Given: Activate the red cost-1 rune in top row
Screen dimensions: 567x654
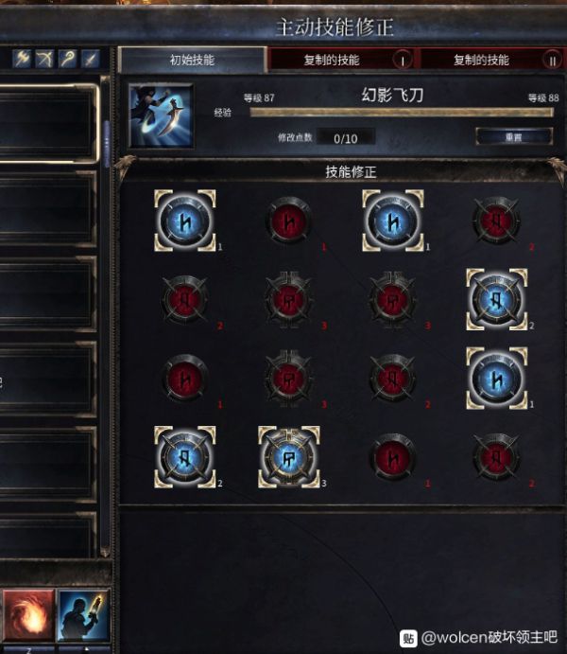Looking at the screenshot, I should (289, 221).
